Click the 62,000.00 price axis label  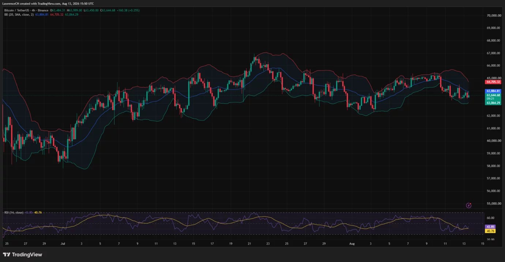[x=494, y=115]
